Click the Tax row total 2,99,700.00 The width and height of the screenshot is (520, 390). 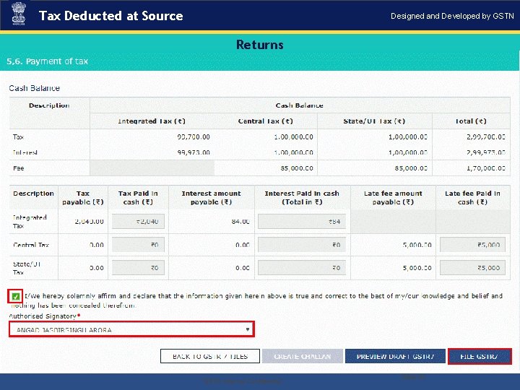pos(486,136)
